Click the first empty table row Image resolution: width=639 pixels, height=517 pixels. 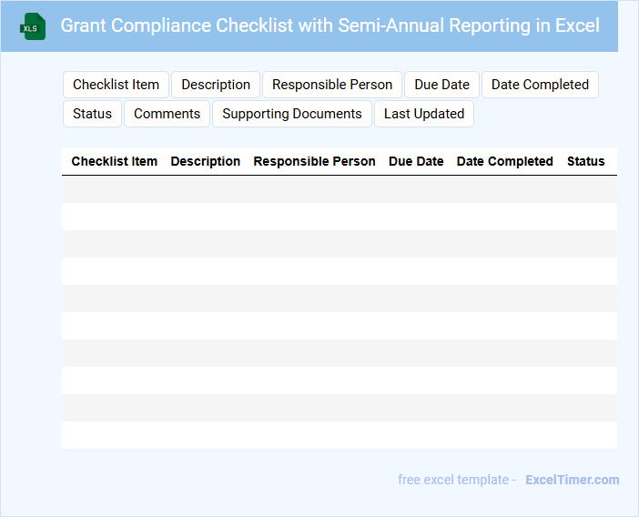coord(339,189)
